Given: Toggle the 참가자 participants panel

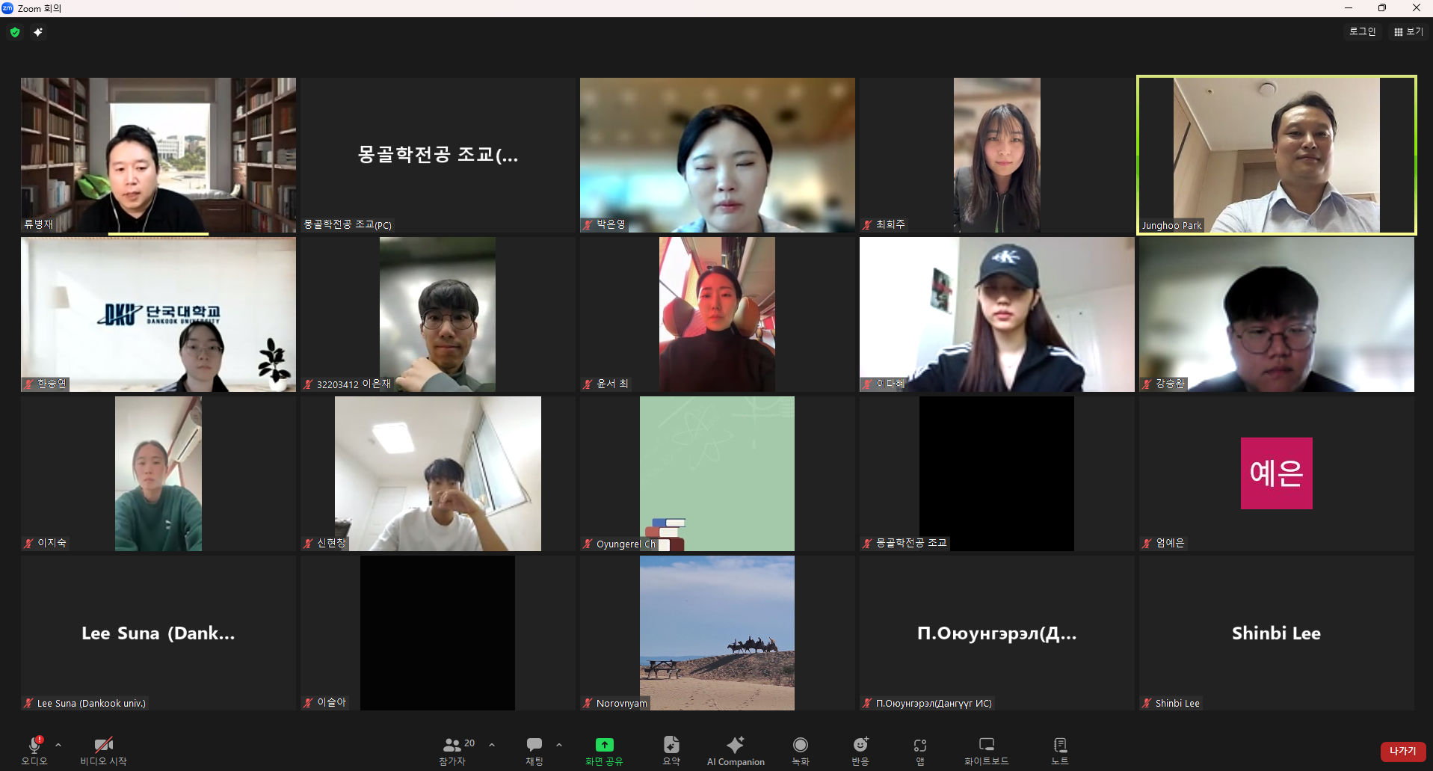Looking at the screenshot, I should pyautogui.click(x=453, y=750).
